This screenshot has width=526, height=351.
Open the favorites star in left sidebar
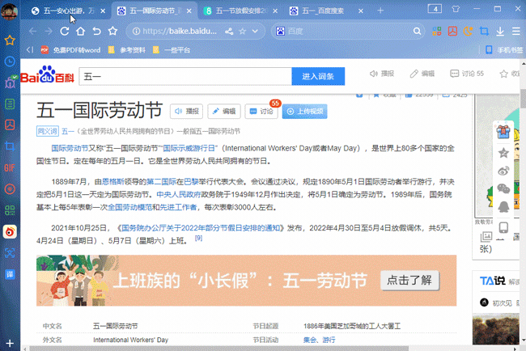[x=10, y=40]
